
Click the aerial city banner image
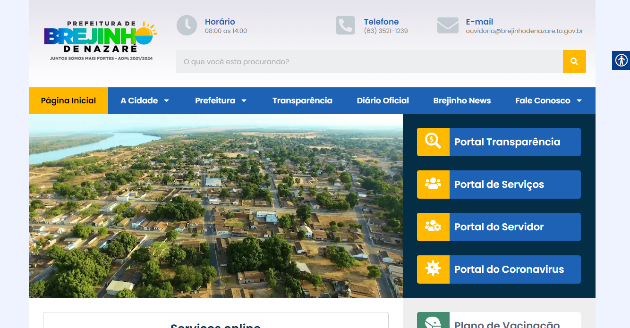pyautogui.click(x=216, y=205)
